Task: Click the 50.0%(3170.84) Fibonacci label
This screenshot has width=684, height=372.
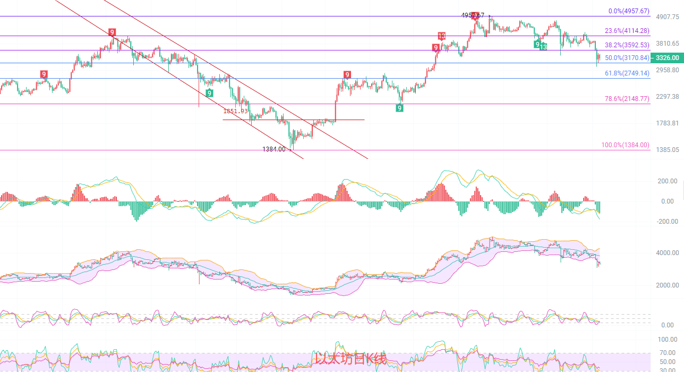Action: click(627, 58)
